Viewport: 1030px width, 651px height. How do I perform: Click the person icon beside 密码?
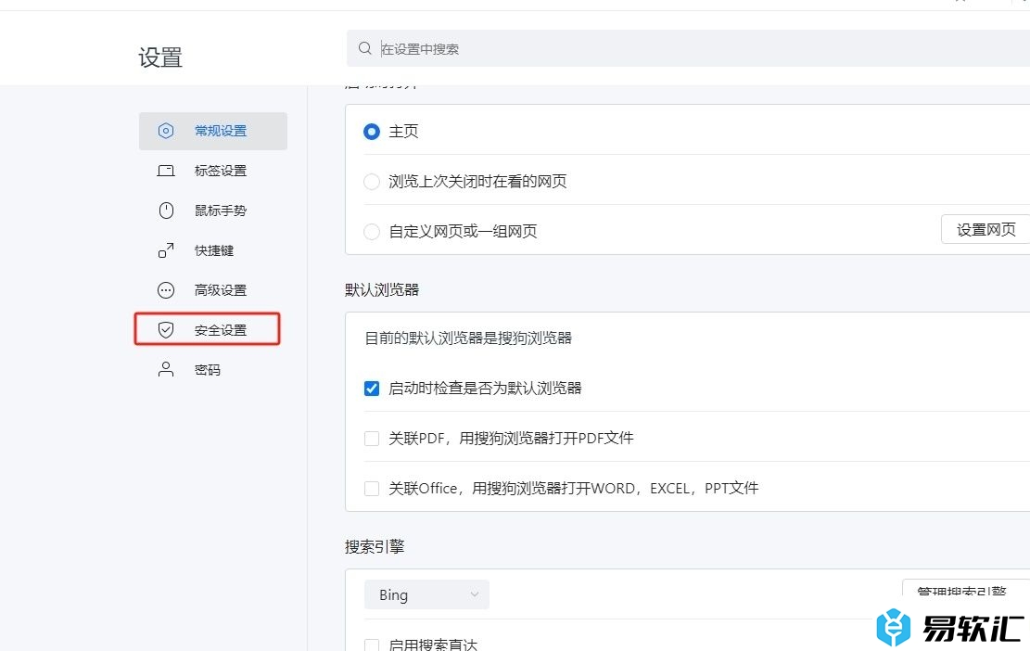point(166,370)
